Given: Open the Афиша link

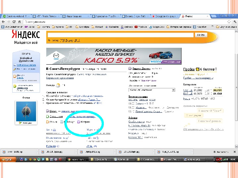Looking at the screenshot, I should [x=133, y=118].
